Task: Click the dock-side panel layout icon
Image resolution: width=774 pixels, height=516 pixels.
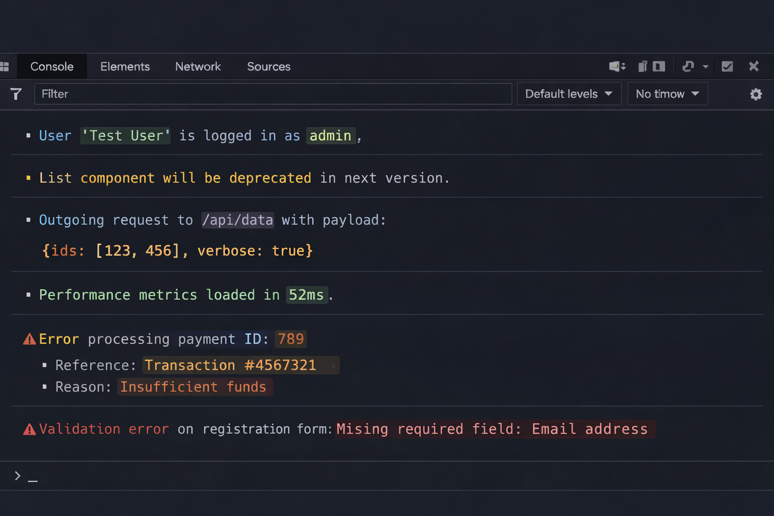Action: tap(659, 67)
